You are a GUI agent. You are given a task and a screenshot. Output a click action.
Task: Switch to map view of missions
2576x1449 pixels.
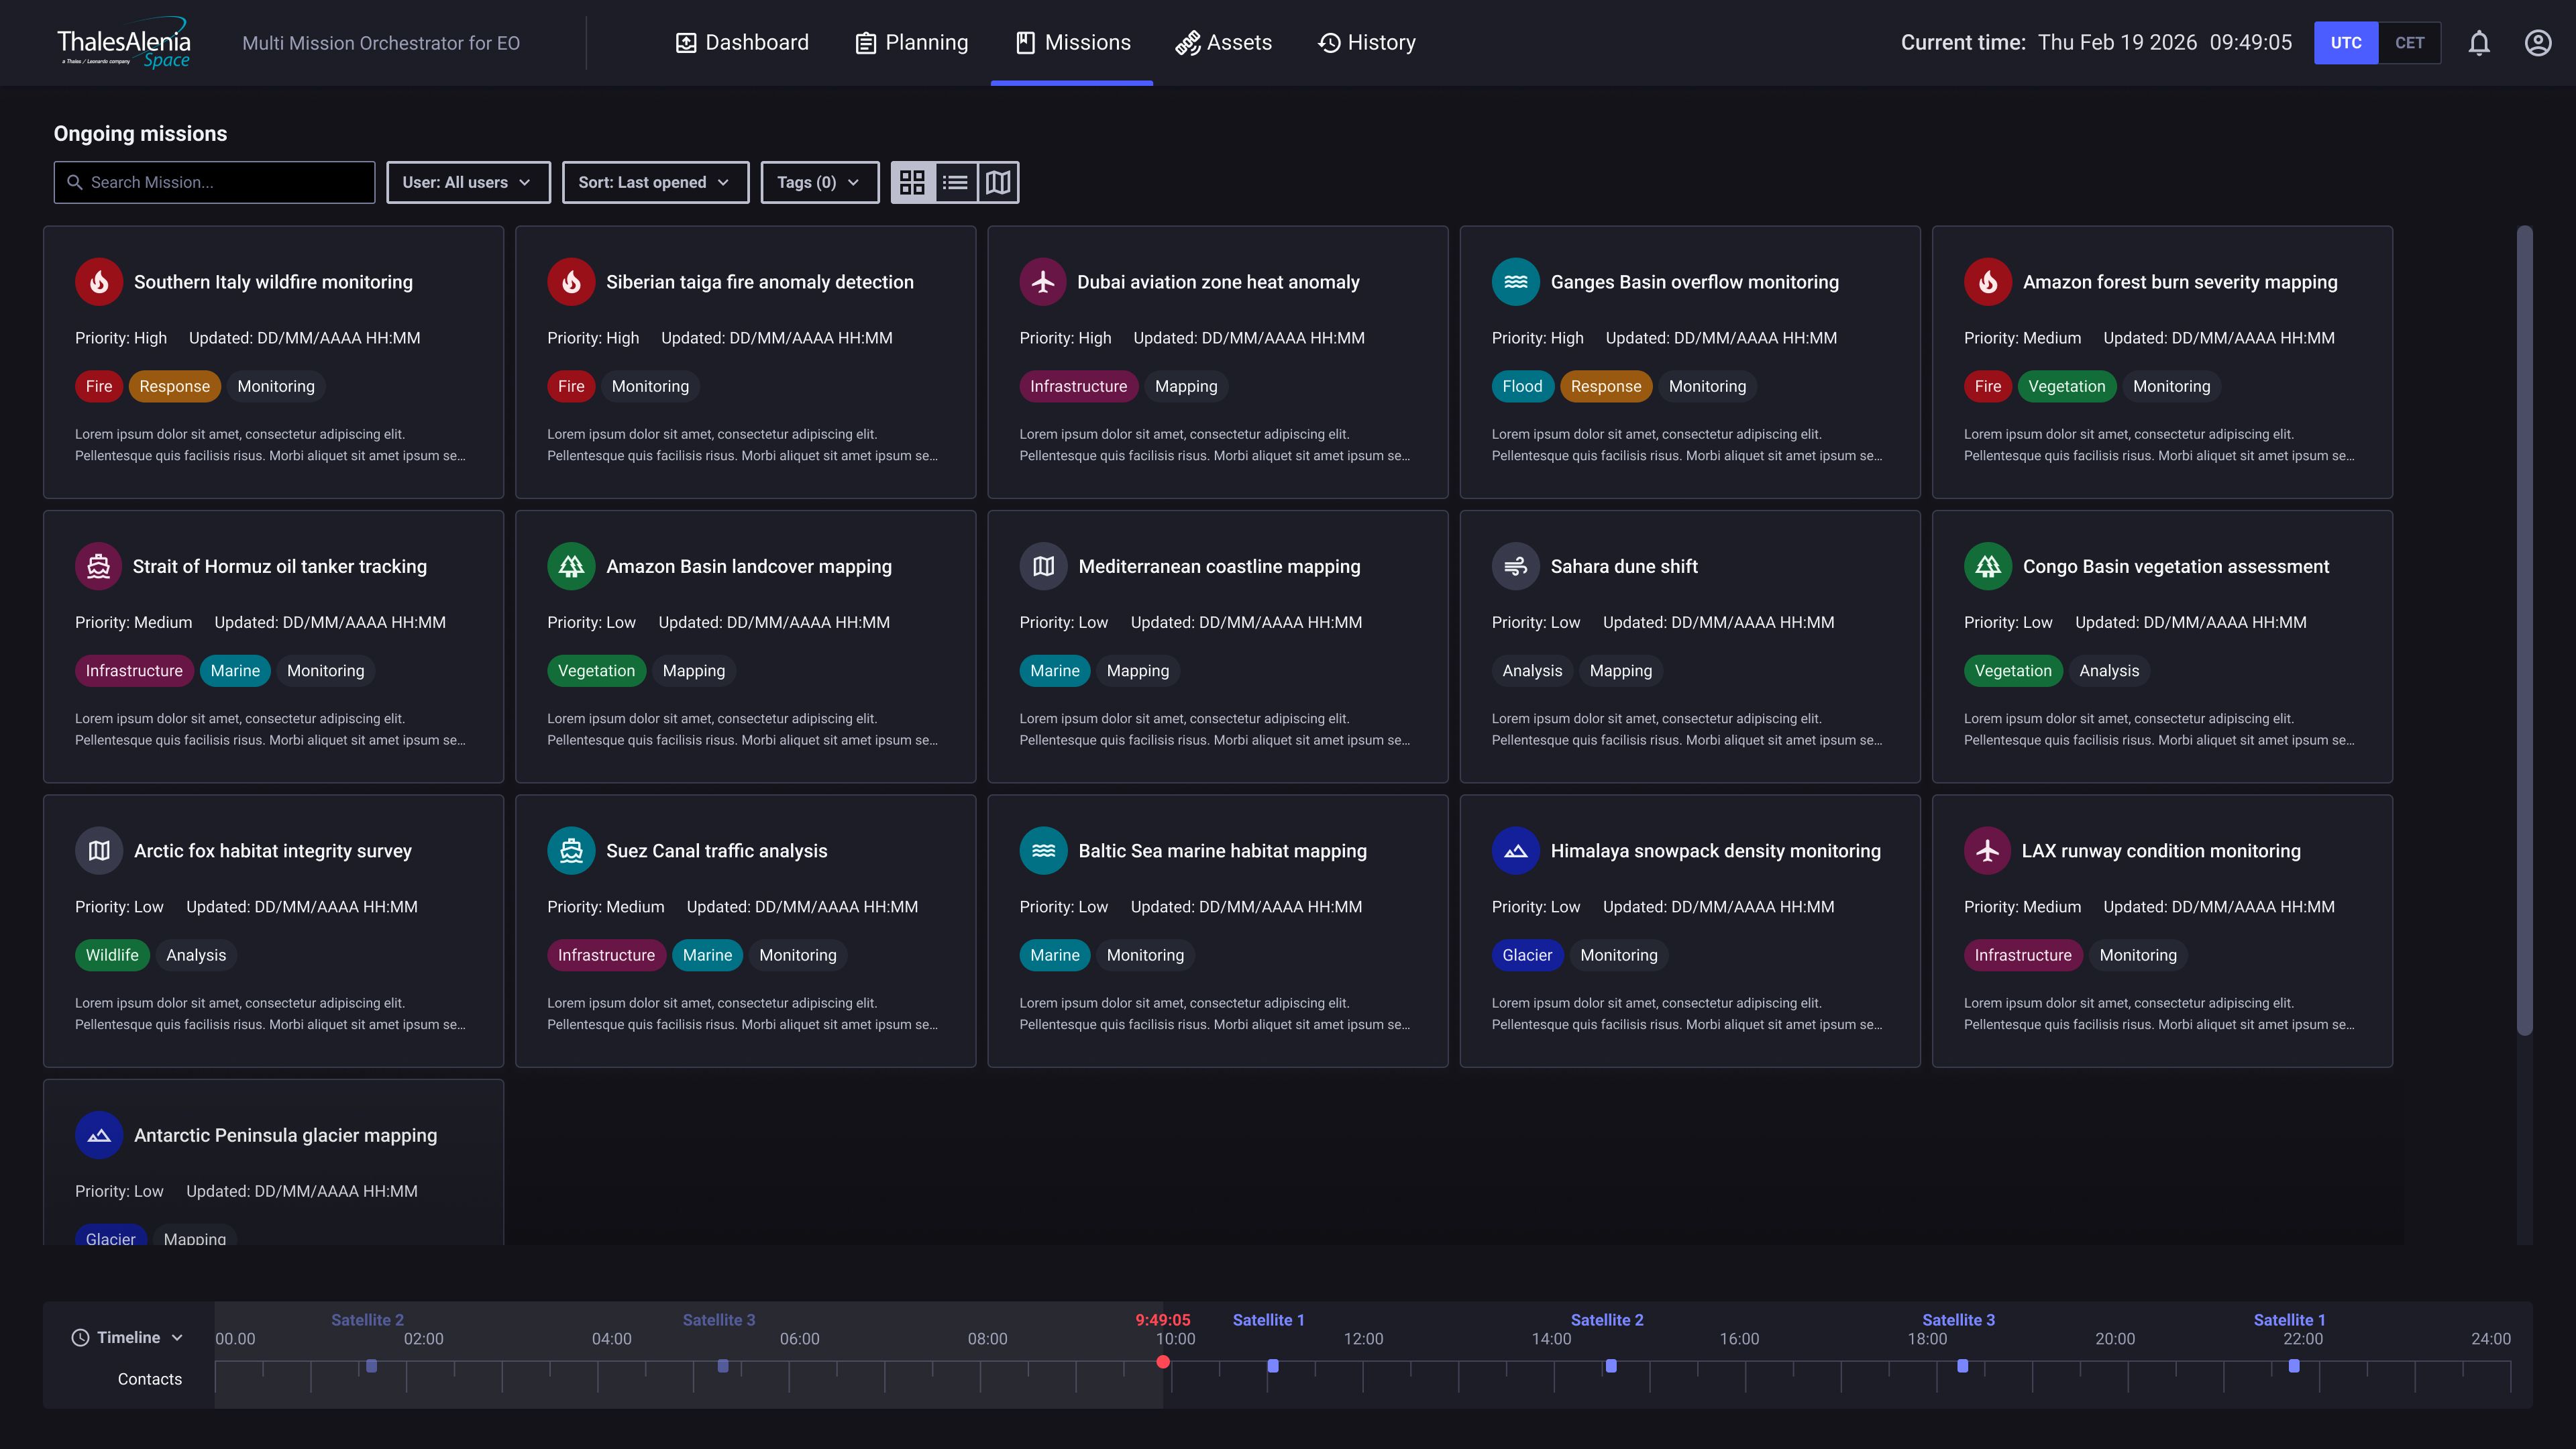998,182
